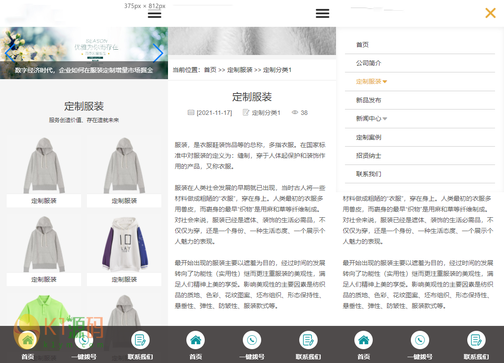504x363 pixels.
Task: Click date text [2021-11-17]
Action: click(215, 113)
